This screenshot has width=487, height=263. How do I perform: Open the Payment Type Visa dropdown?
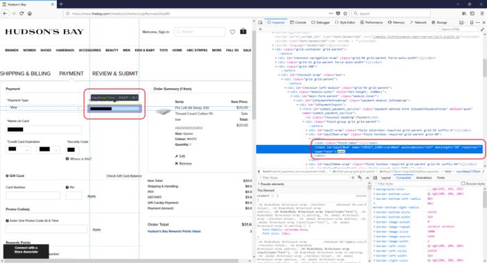coord(44,108)
